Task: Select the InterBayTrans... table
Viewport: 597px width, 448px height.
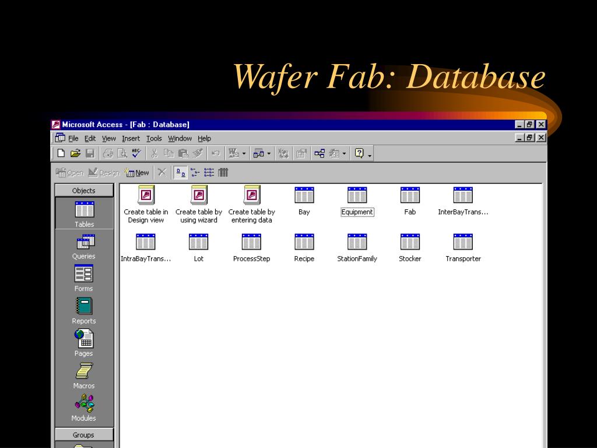Action: [463, 201]
